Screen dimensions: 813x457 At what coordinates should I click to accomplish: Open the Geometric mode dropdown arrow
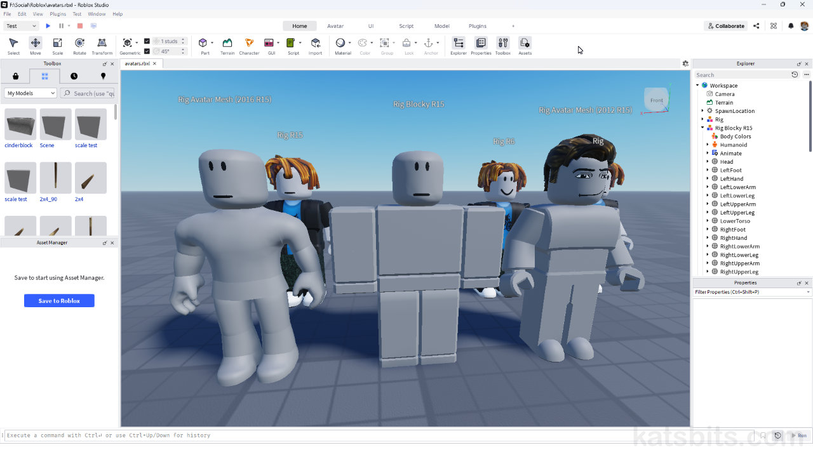tap(138, 43)
